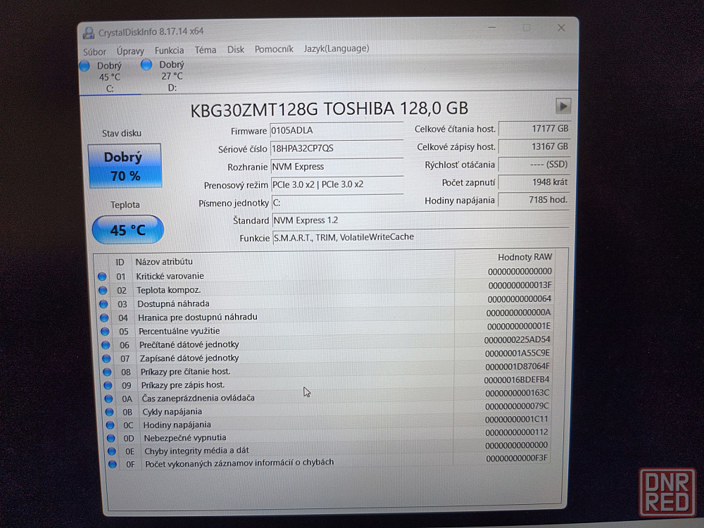
Task: Open the Téma menu
Action: tap(205, 50)
